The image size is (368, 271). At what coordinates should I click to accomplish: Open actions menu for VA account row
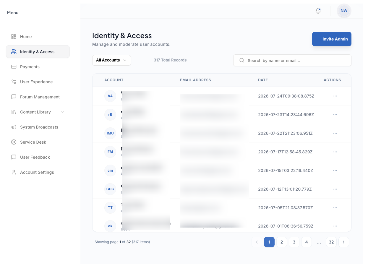pyautogui.click(x=335, y=96)
